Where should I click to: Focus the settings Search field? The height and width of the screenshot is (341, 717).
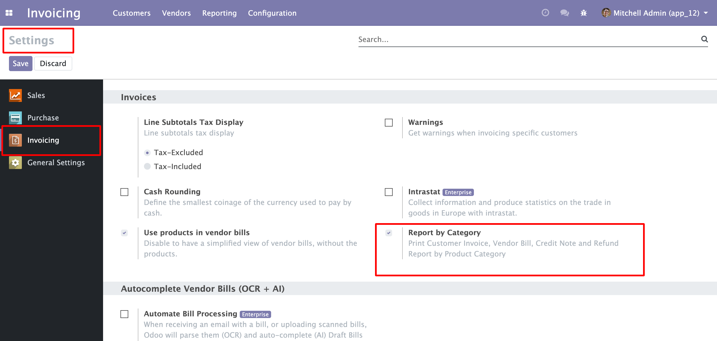(x=527, y=39)
